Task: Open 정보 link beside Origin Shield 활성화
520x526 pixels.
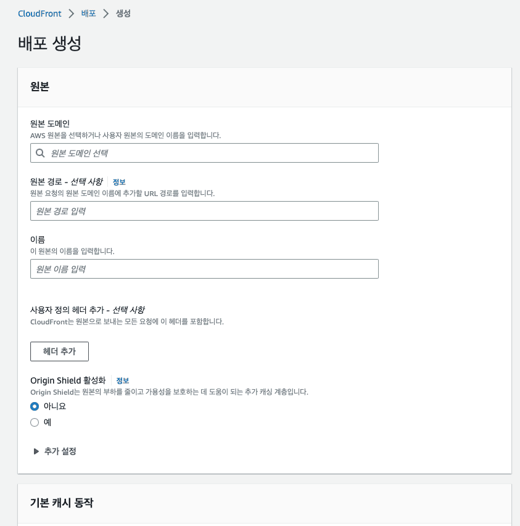Action: 123,380
